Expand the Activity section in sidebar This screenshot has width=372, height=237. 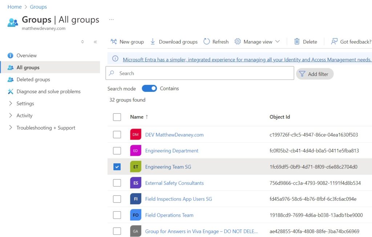[x=11, y=115]
